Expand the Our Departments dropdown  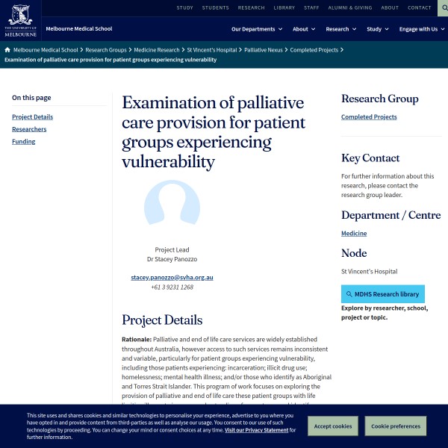click(257, 29)
